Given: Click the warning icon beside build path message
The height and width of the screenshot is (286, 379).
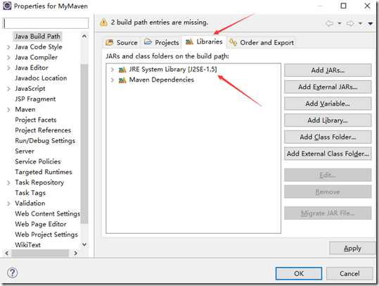Looking at the screenshot, I should click(x=103, y=23).
